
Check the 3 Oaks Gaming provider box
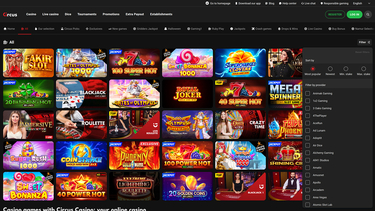coord(308,108)
